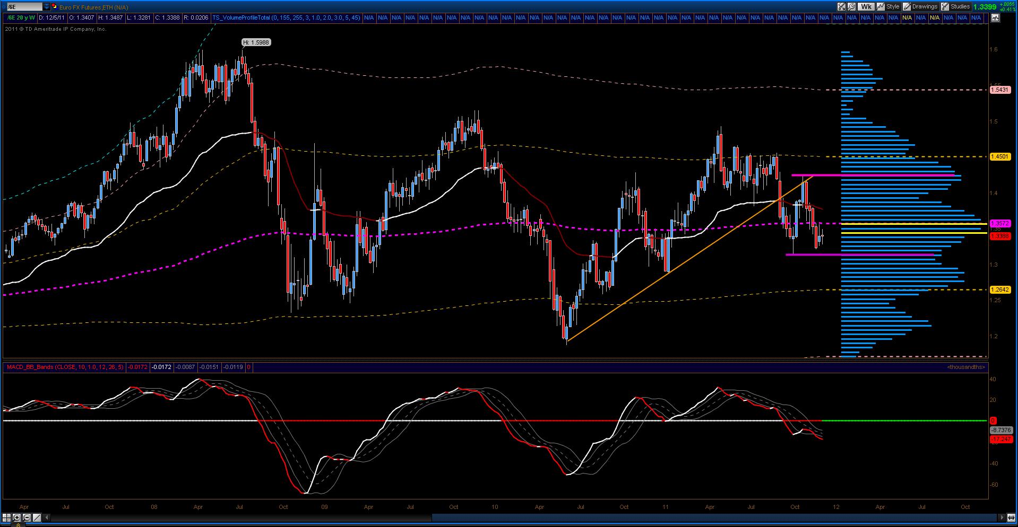Open the Style menu
This screenshot has height=527, width=1018.
pos(888,6)
